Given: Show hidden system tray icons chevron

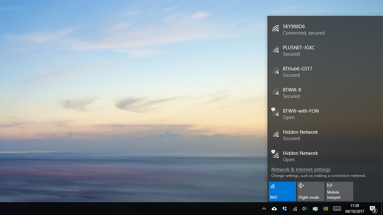Looking at the screenshot, I should point(264,209).
